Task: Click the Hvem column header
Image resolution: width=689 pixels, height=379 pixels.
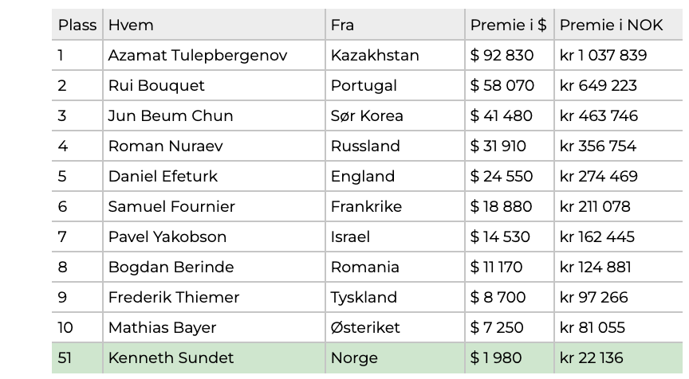Action: pos(131,25)
